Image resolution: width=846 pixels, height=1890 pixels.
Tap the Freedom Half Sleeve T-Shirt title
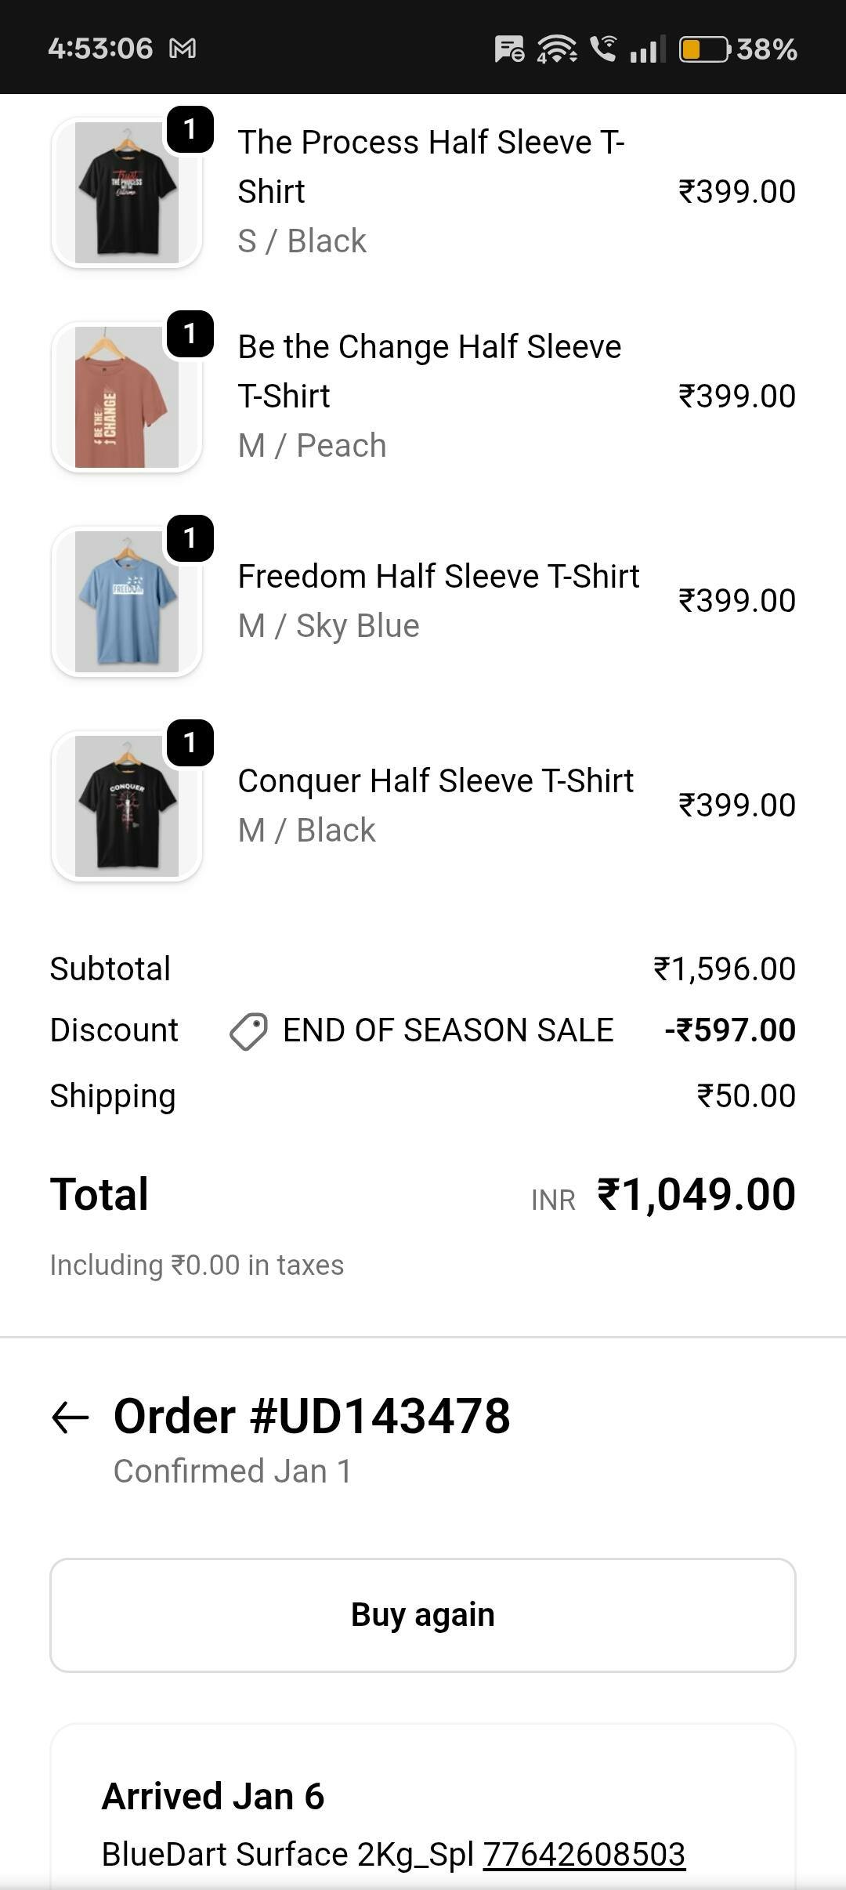coord(438,577)
